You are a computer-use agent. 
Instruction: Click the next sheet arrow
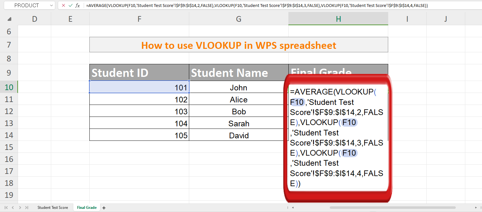pyautogui.click(x=20, y=207)
